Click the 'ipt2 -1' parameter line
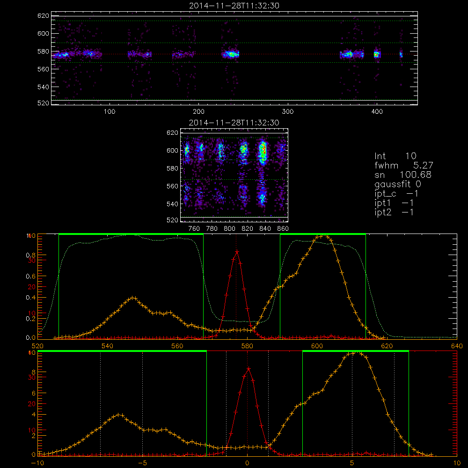 tap(394, 212)
